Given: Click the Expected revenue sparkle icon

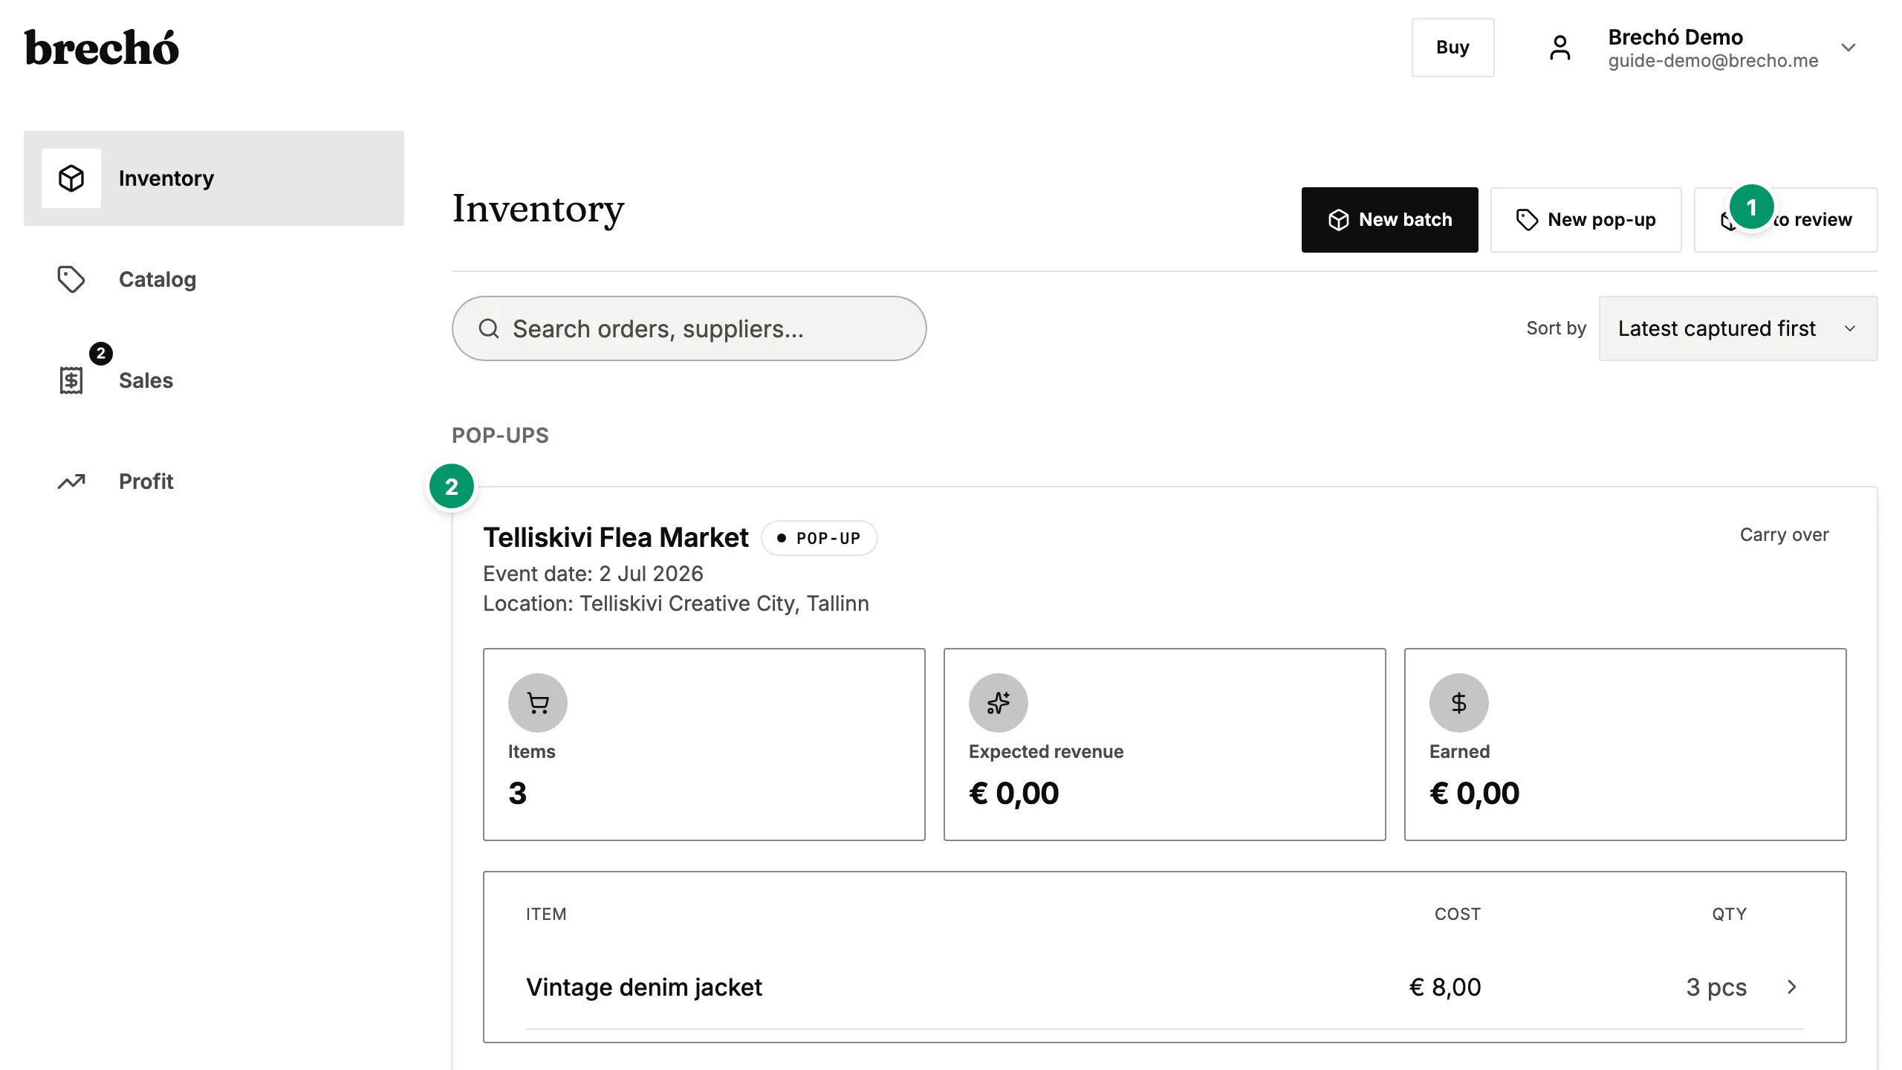Looking at the screenshot, I should [999, 703].
